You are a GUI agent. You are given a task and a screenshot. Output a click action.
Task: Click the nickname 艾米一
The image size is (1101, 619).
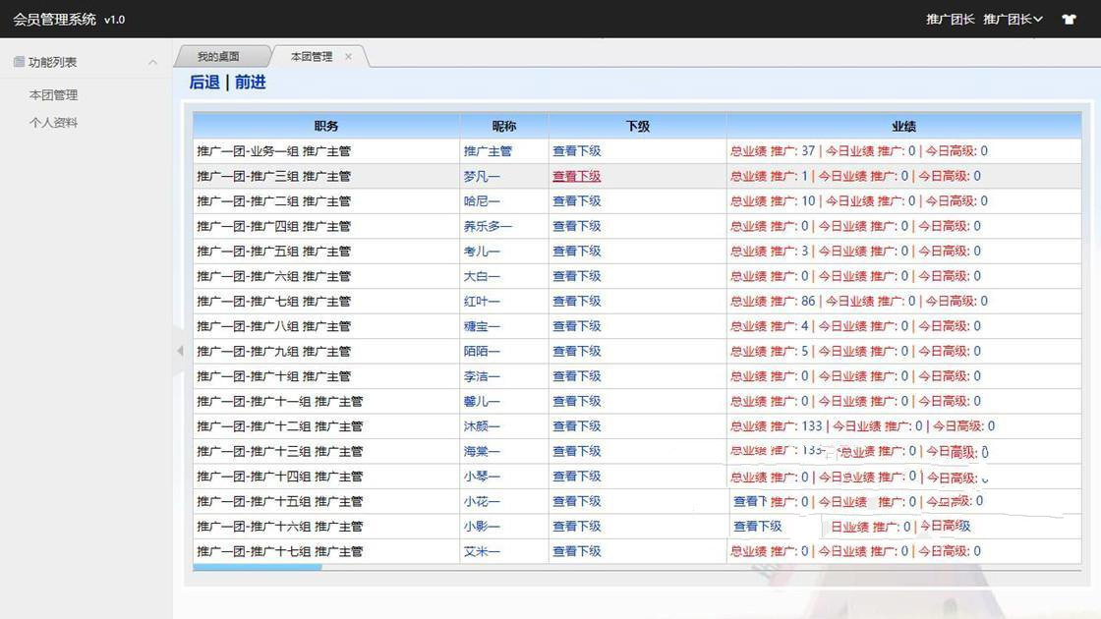[x=482, y=551]
